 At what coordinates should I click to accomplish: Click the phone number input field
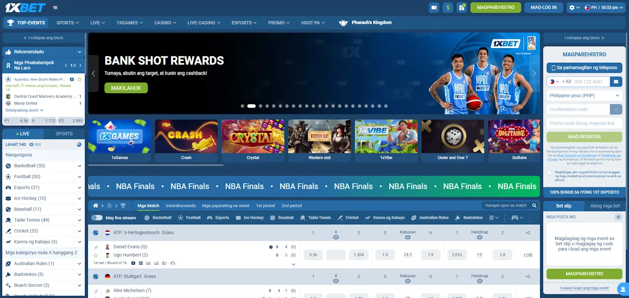pos(591,81)
